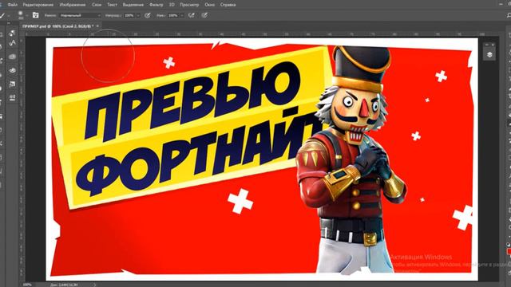Open the Файл menu

[13, 5]
